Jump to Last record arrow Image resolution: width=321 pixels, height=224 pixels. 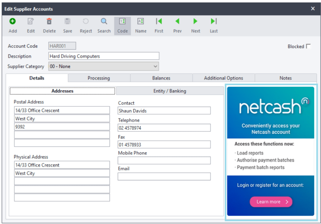point(214,21)
